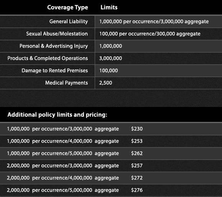Viewport: 222px width, 197px height.
Task: Select 2,000,000 per occurrence/4,000,000 aggregate row
Action: 111,178
